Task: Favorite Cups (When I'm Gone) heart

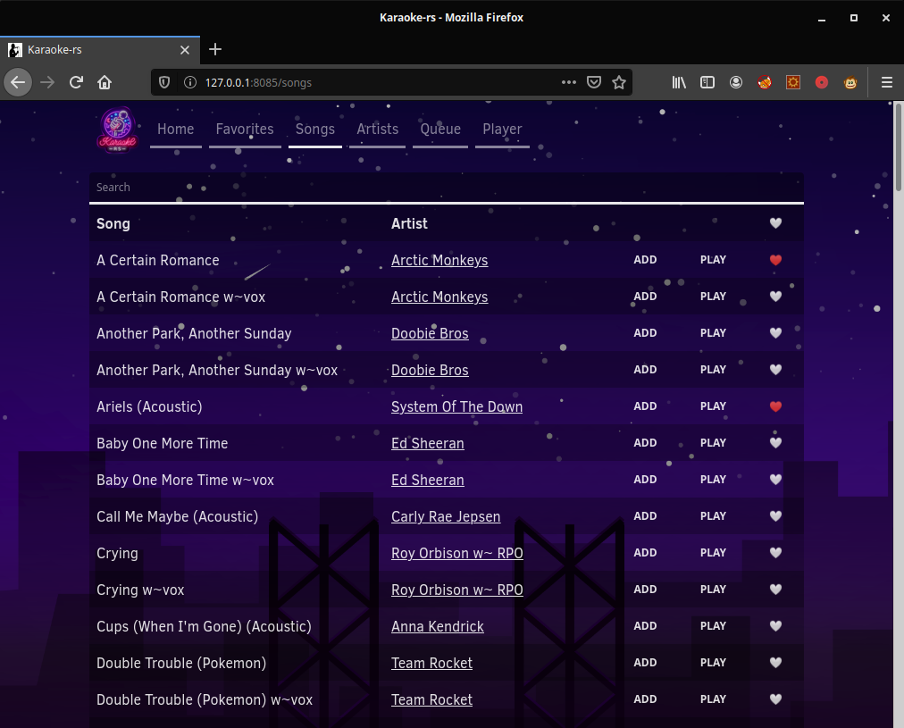Action: pyautogui.click(x=775, y=626)
